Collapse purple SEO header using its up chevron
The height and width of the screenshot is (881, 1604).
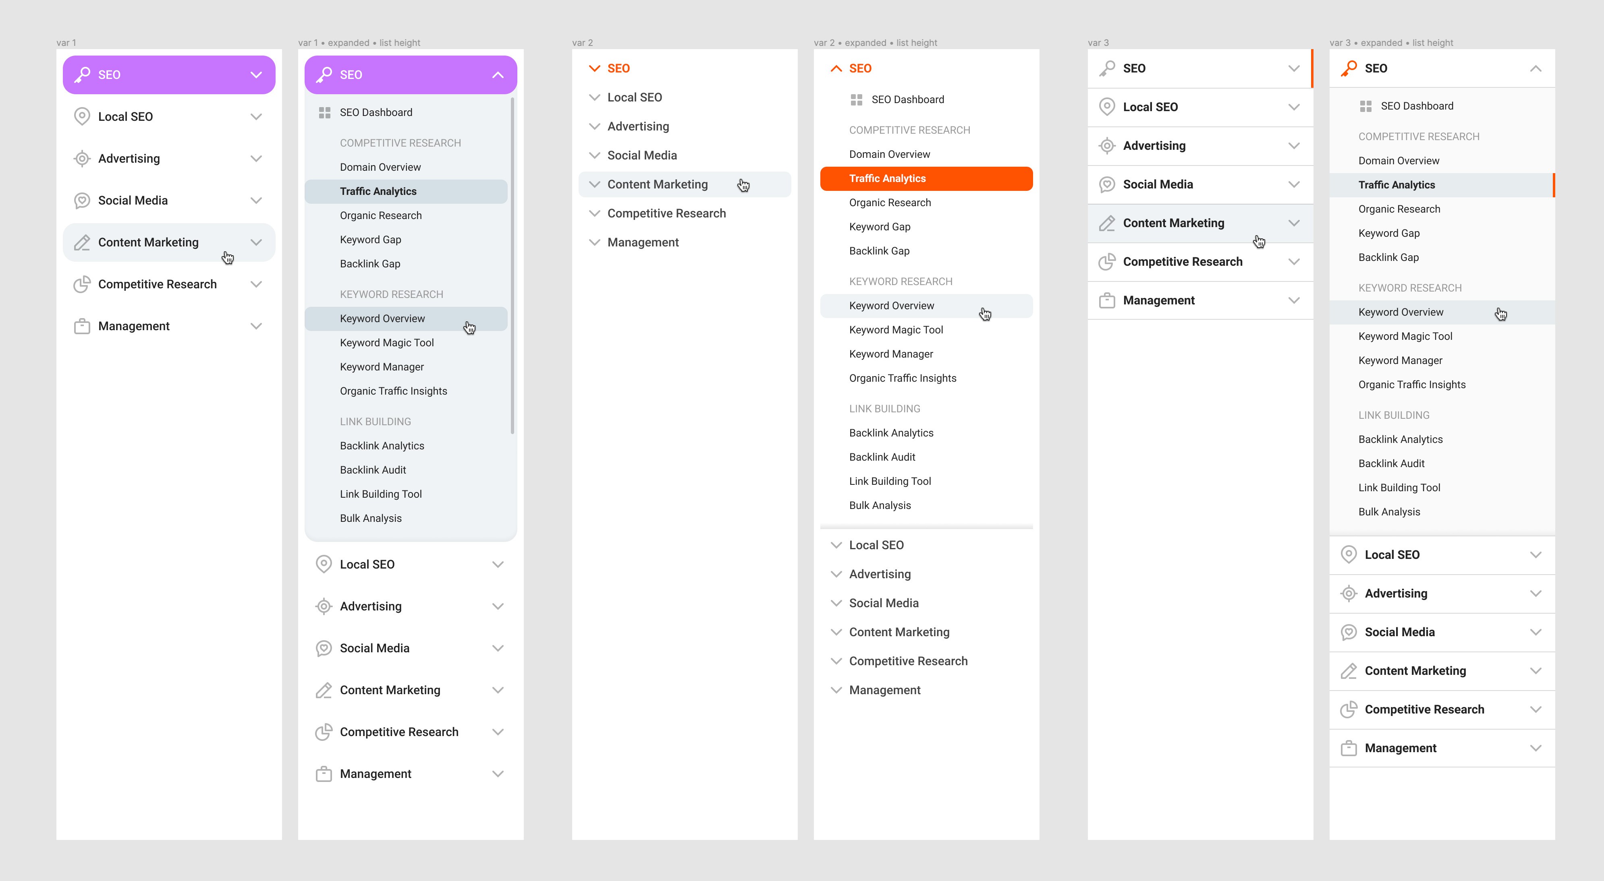[498, 74]
